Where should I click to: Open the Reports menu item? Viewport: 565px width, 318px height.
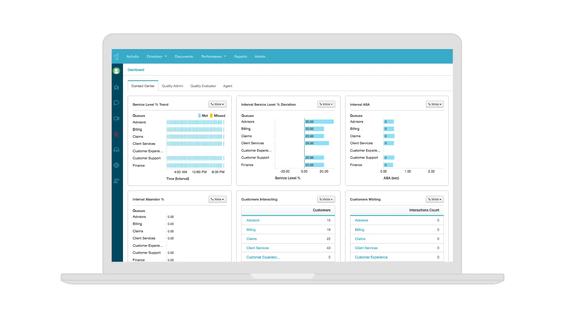tap(240, 57)
